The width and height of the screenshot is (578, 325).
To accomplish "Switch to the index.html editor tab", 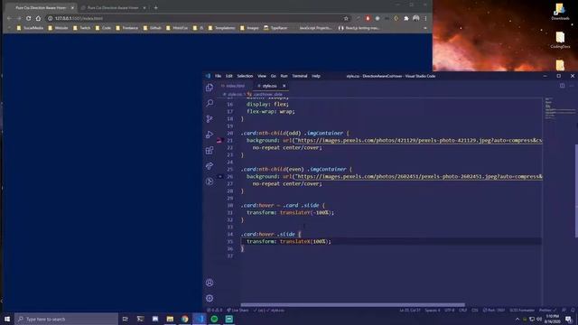I will coord(235,86).
